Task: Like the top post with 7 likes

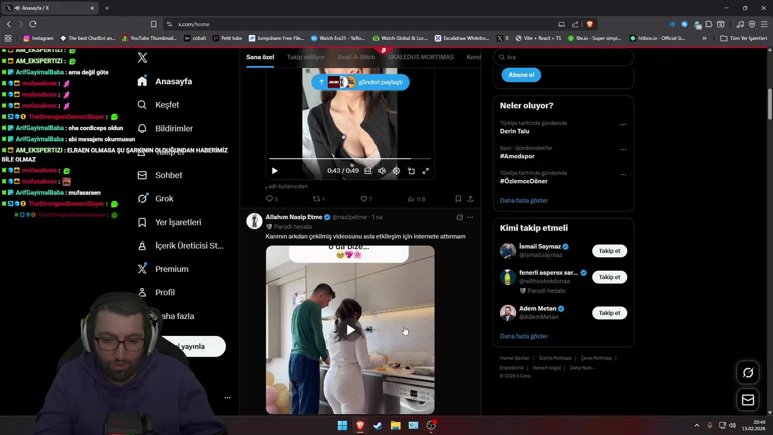Action: (365, 199)
